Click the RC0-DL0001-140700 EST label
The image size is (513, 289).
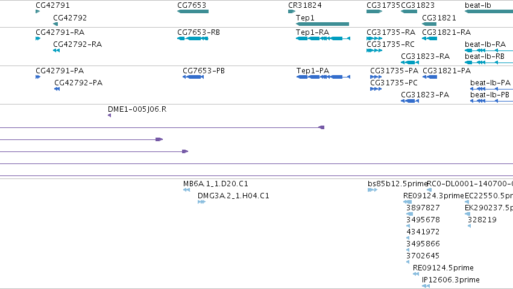pyautogui.click(x=470, y=184)
